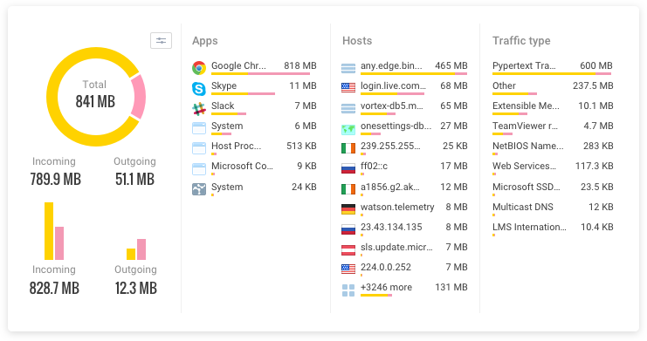Click the pink outgoing segment of donut chart

pos(139,97)
